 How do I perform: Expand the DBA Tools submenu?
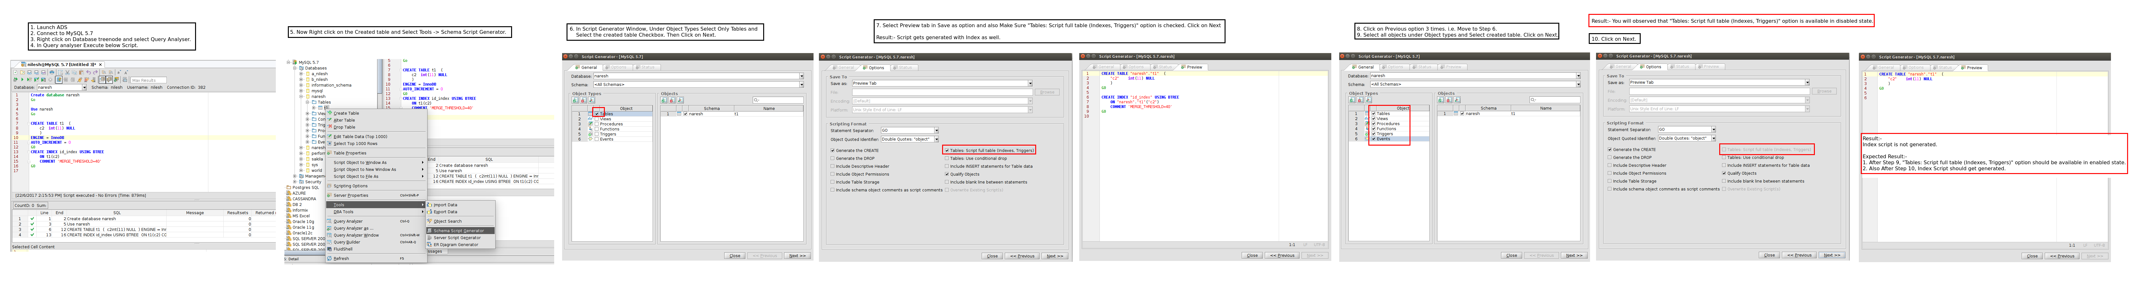point(376,211)
